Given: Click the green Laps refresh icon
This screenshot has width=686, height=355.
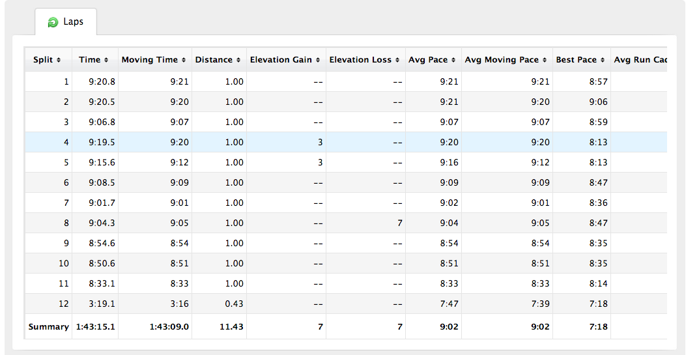Looking at the screenshot, I should tap(53, 22).
